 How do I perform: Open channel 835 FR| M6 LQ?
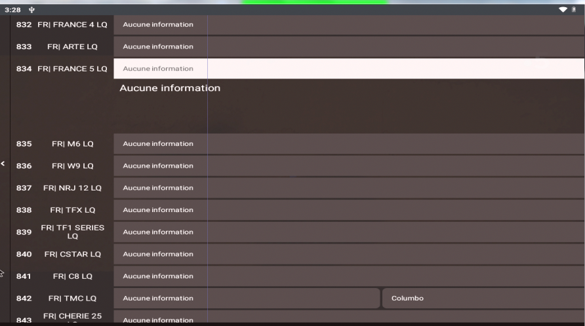(62, 144)
